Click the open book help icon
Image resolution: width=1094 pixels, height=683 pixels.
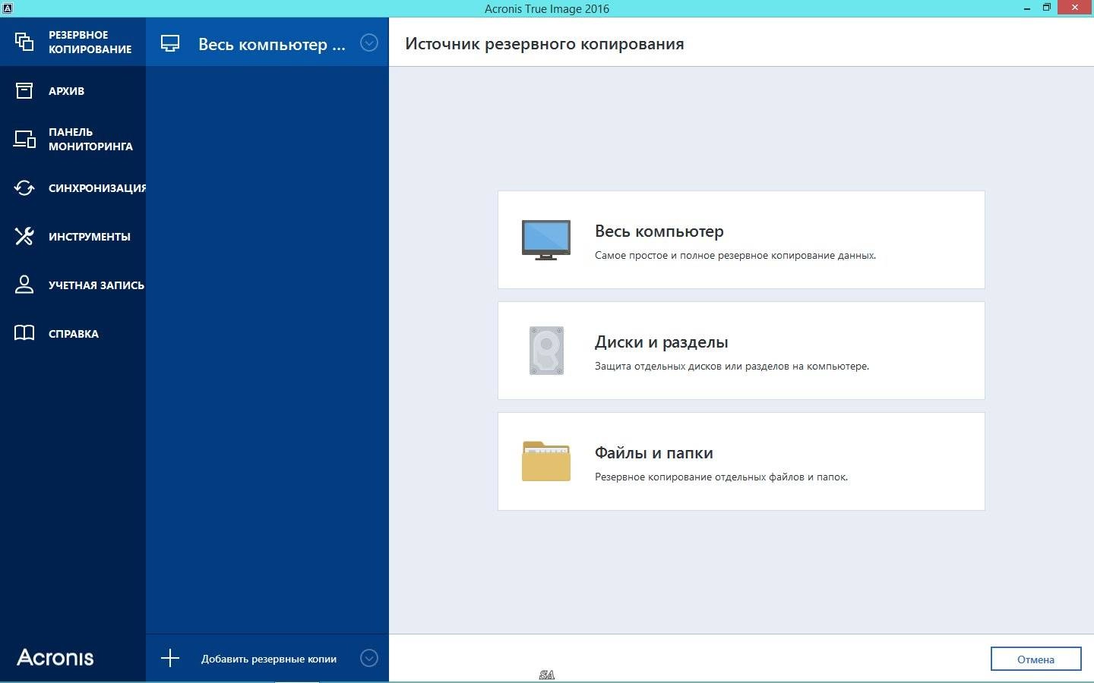click(24, 333)
